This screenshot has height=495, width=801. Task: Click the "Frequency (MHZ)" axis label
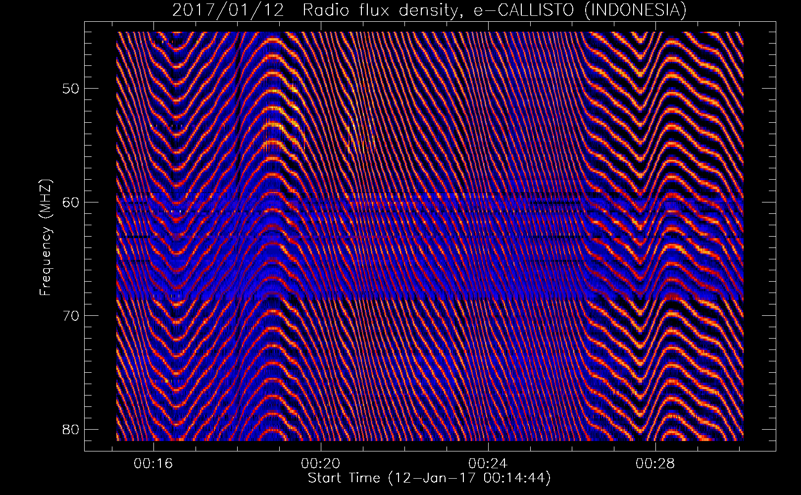[x=46, y=237]
